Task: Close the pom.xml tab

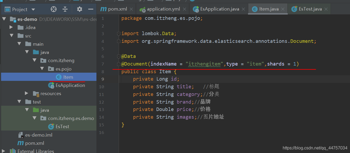Action: (x=131, y=9)
